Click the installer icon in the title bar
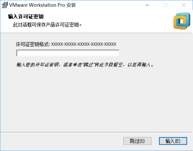The height and width of the screenshot is (151, 193). coord(5,5)
